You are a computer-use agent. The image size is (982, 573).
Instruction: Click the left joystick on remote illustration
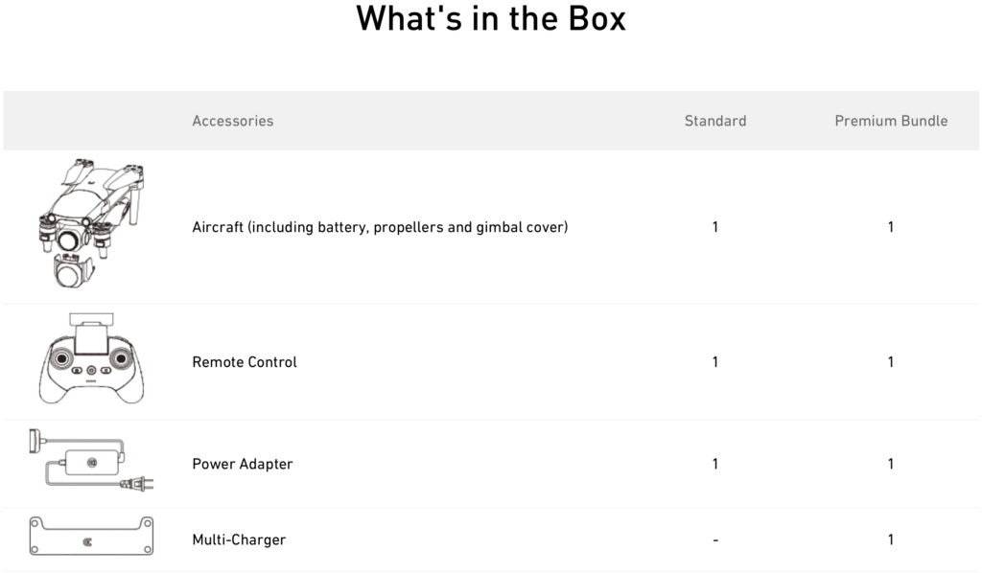tap(61, 359)
